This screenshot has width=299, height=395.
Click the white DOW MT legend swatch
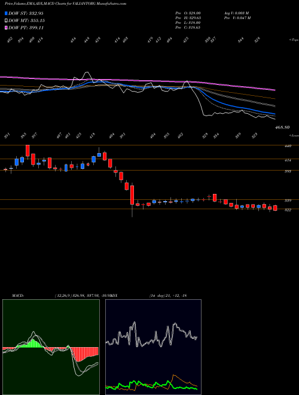pyautogui.click(x=6, y=20)
